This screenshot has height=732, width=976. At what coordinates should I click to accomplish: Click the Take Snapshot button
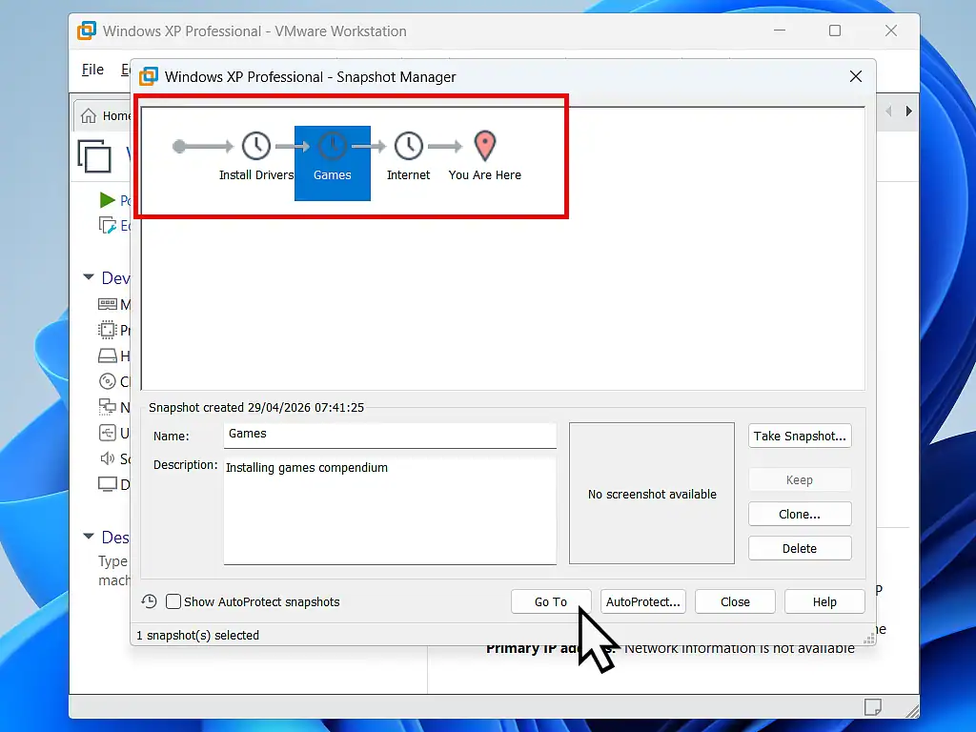800,436
